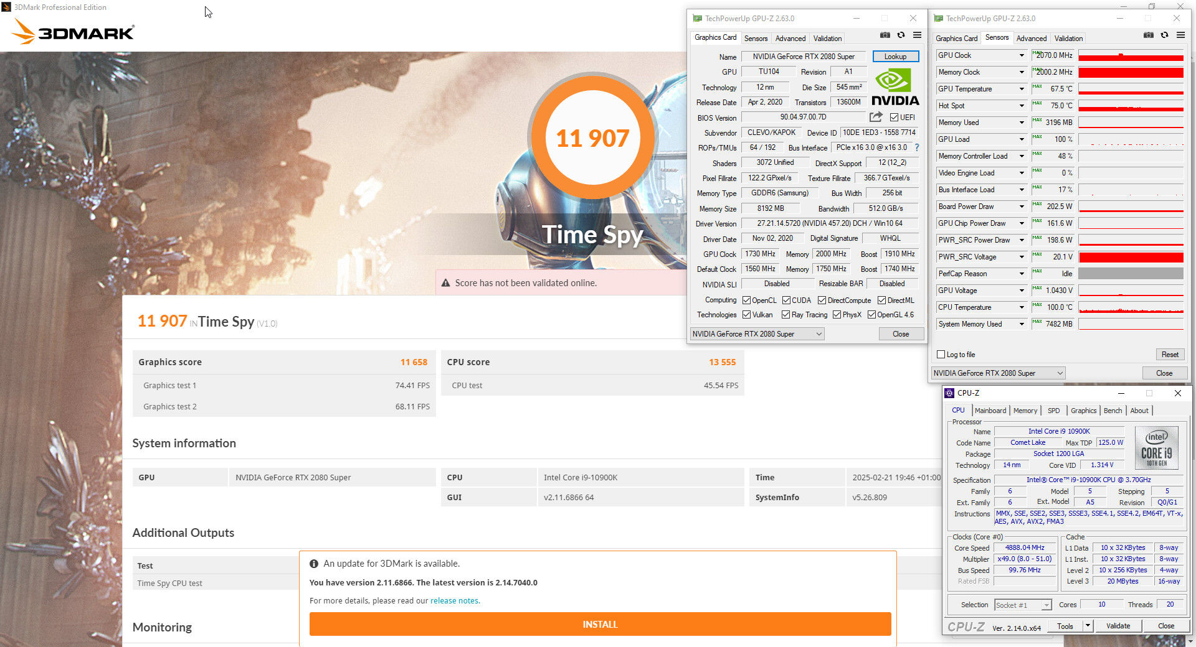
Task: Click camera icon in GPU-Z Sensors window
Action: pyautogui.click(x=1149, y=35)
